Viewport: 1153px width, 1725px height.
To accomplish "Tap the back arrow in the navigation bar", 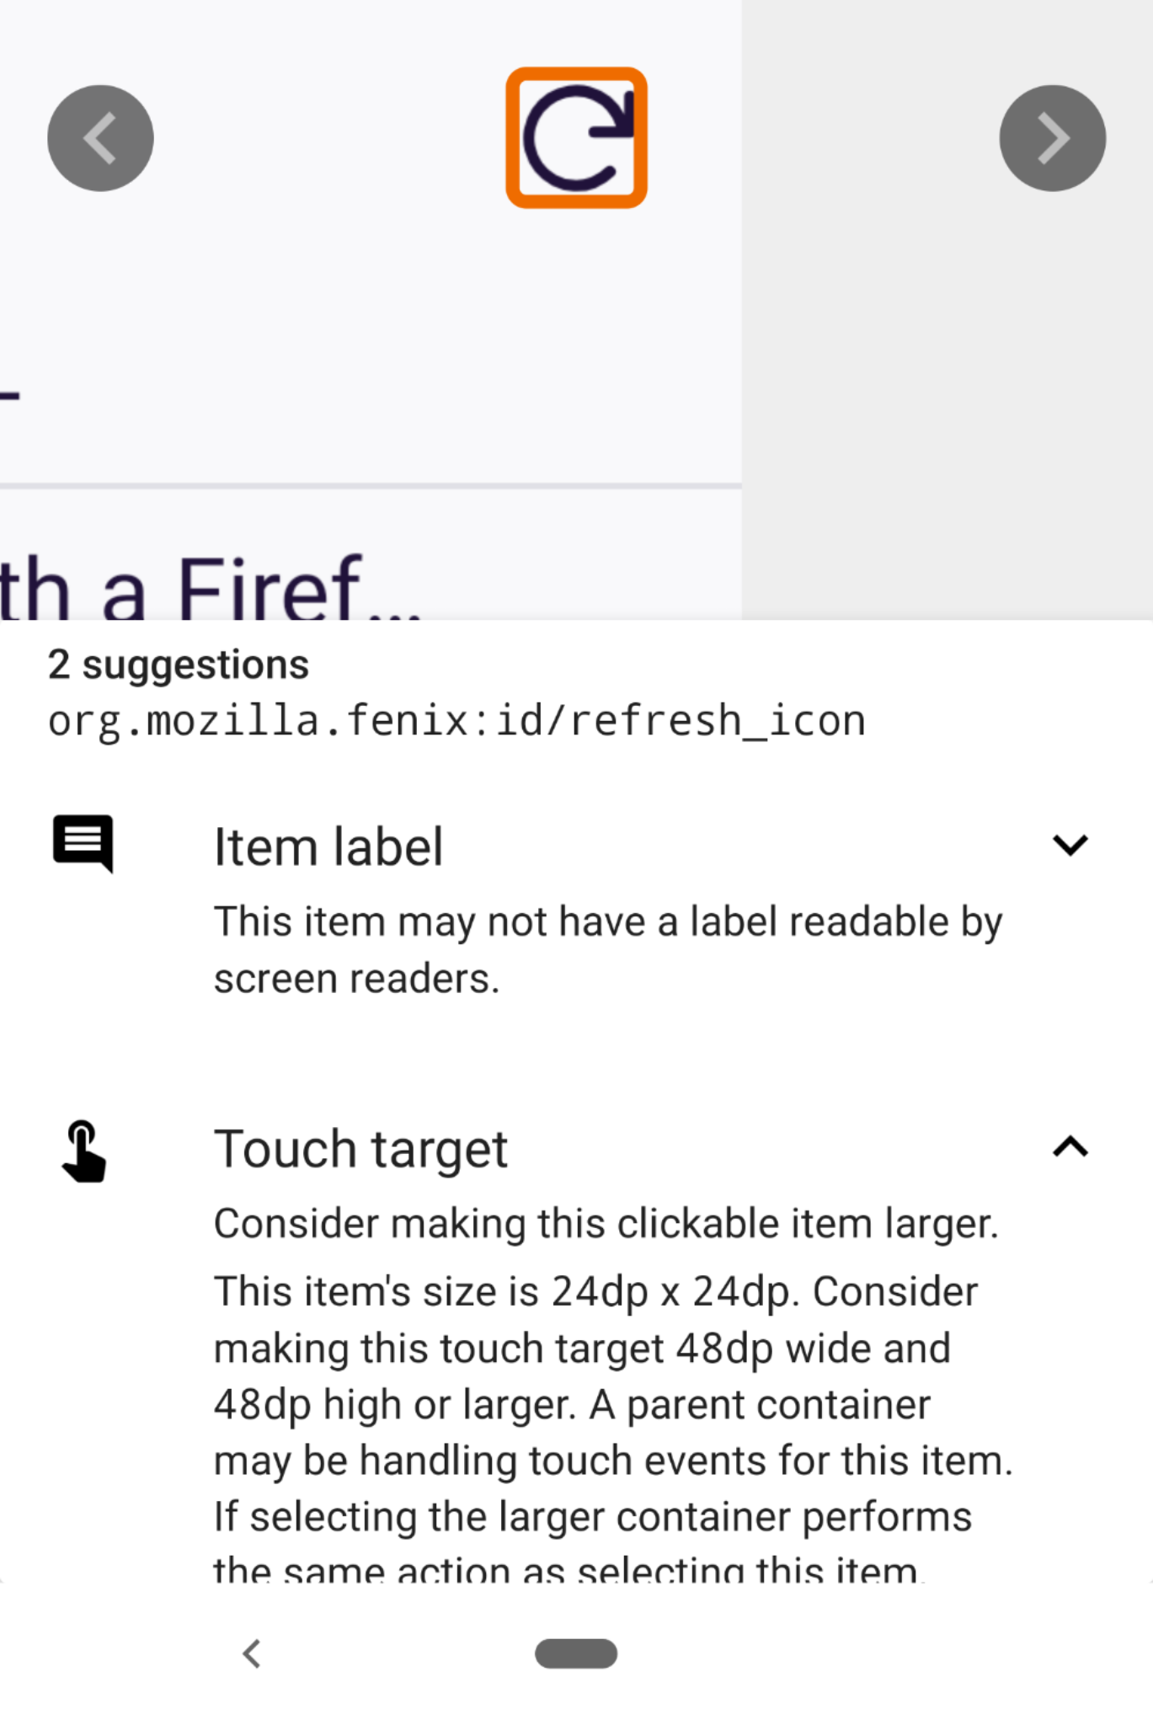I will tap(254, 1653).
